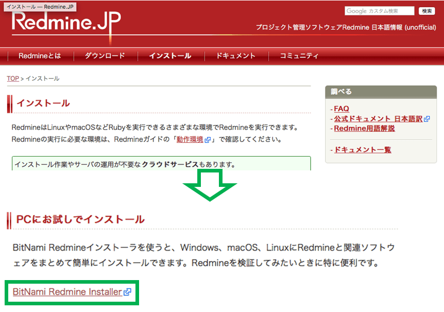Open the BitNami Redmine Installer link

click(67, 292)
